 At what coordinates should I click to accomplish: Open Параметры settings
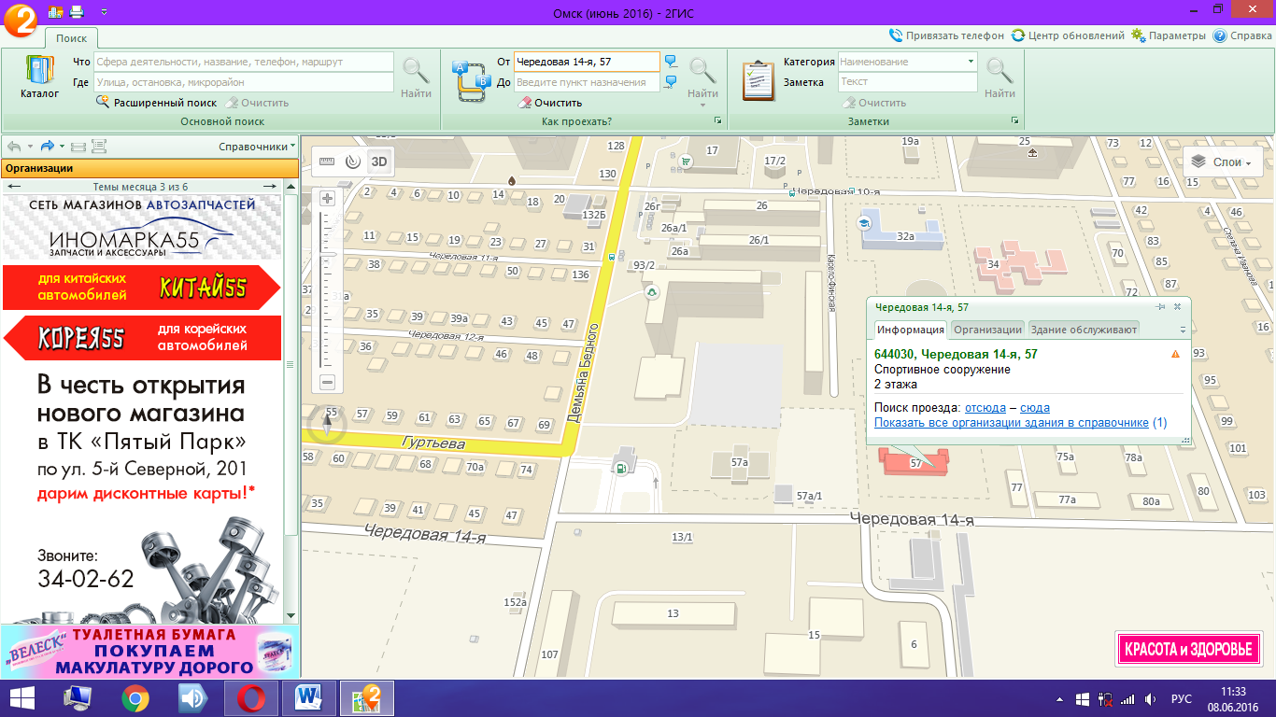click(x=1169, y=35)
